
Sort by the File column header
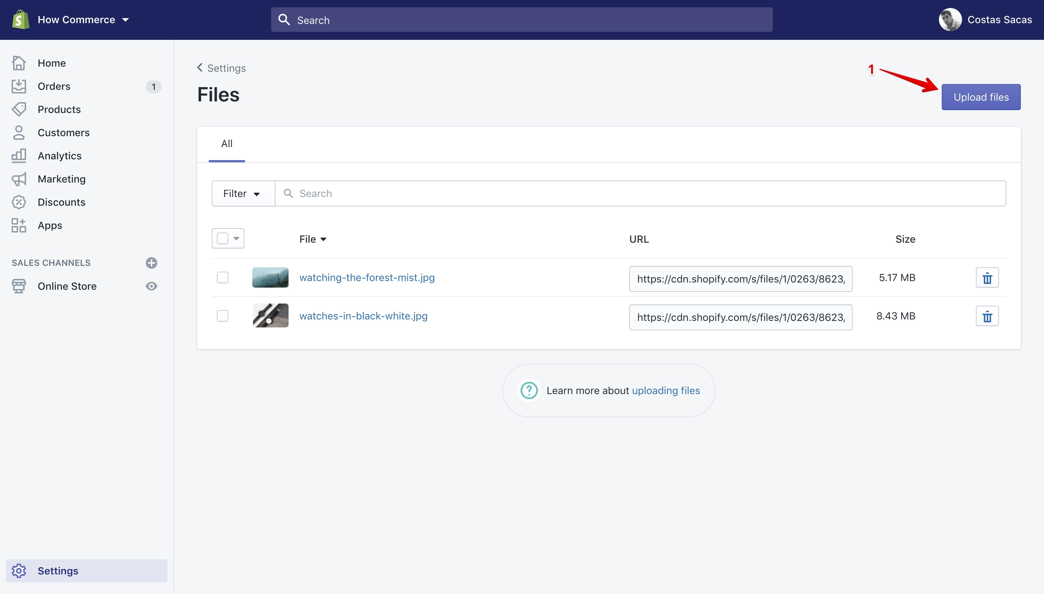313,239
